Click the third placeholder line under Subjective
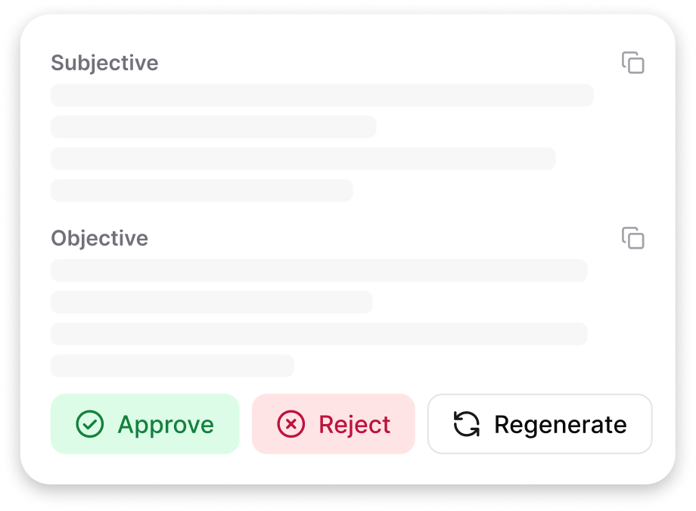This screenshot has width=696, height=511. click(x=303, y=159)
